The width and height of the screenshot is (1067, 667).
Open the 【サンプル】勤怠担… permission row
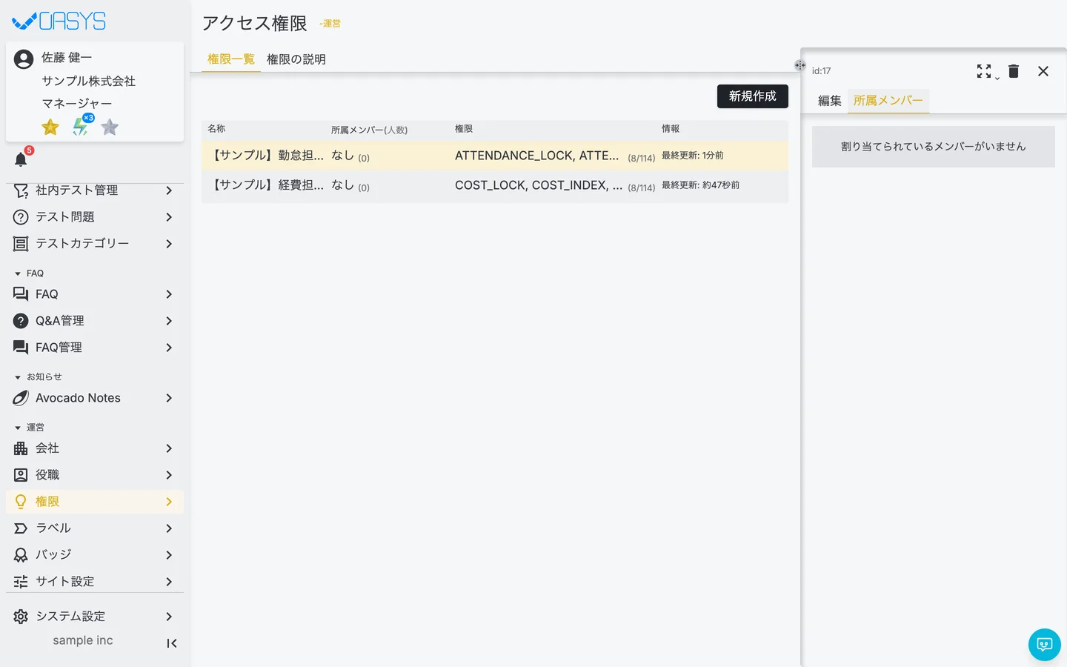point(495,156)
